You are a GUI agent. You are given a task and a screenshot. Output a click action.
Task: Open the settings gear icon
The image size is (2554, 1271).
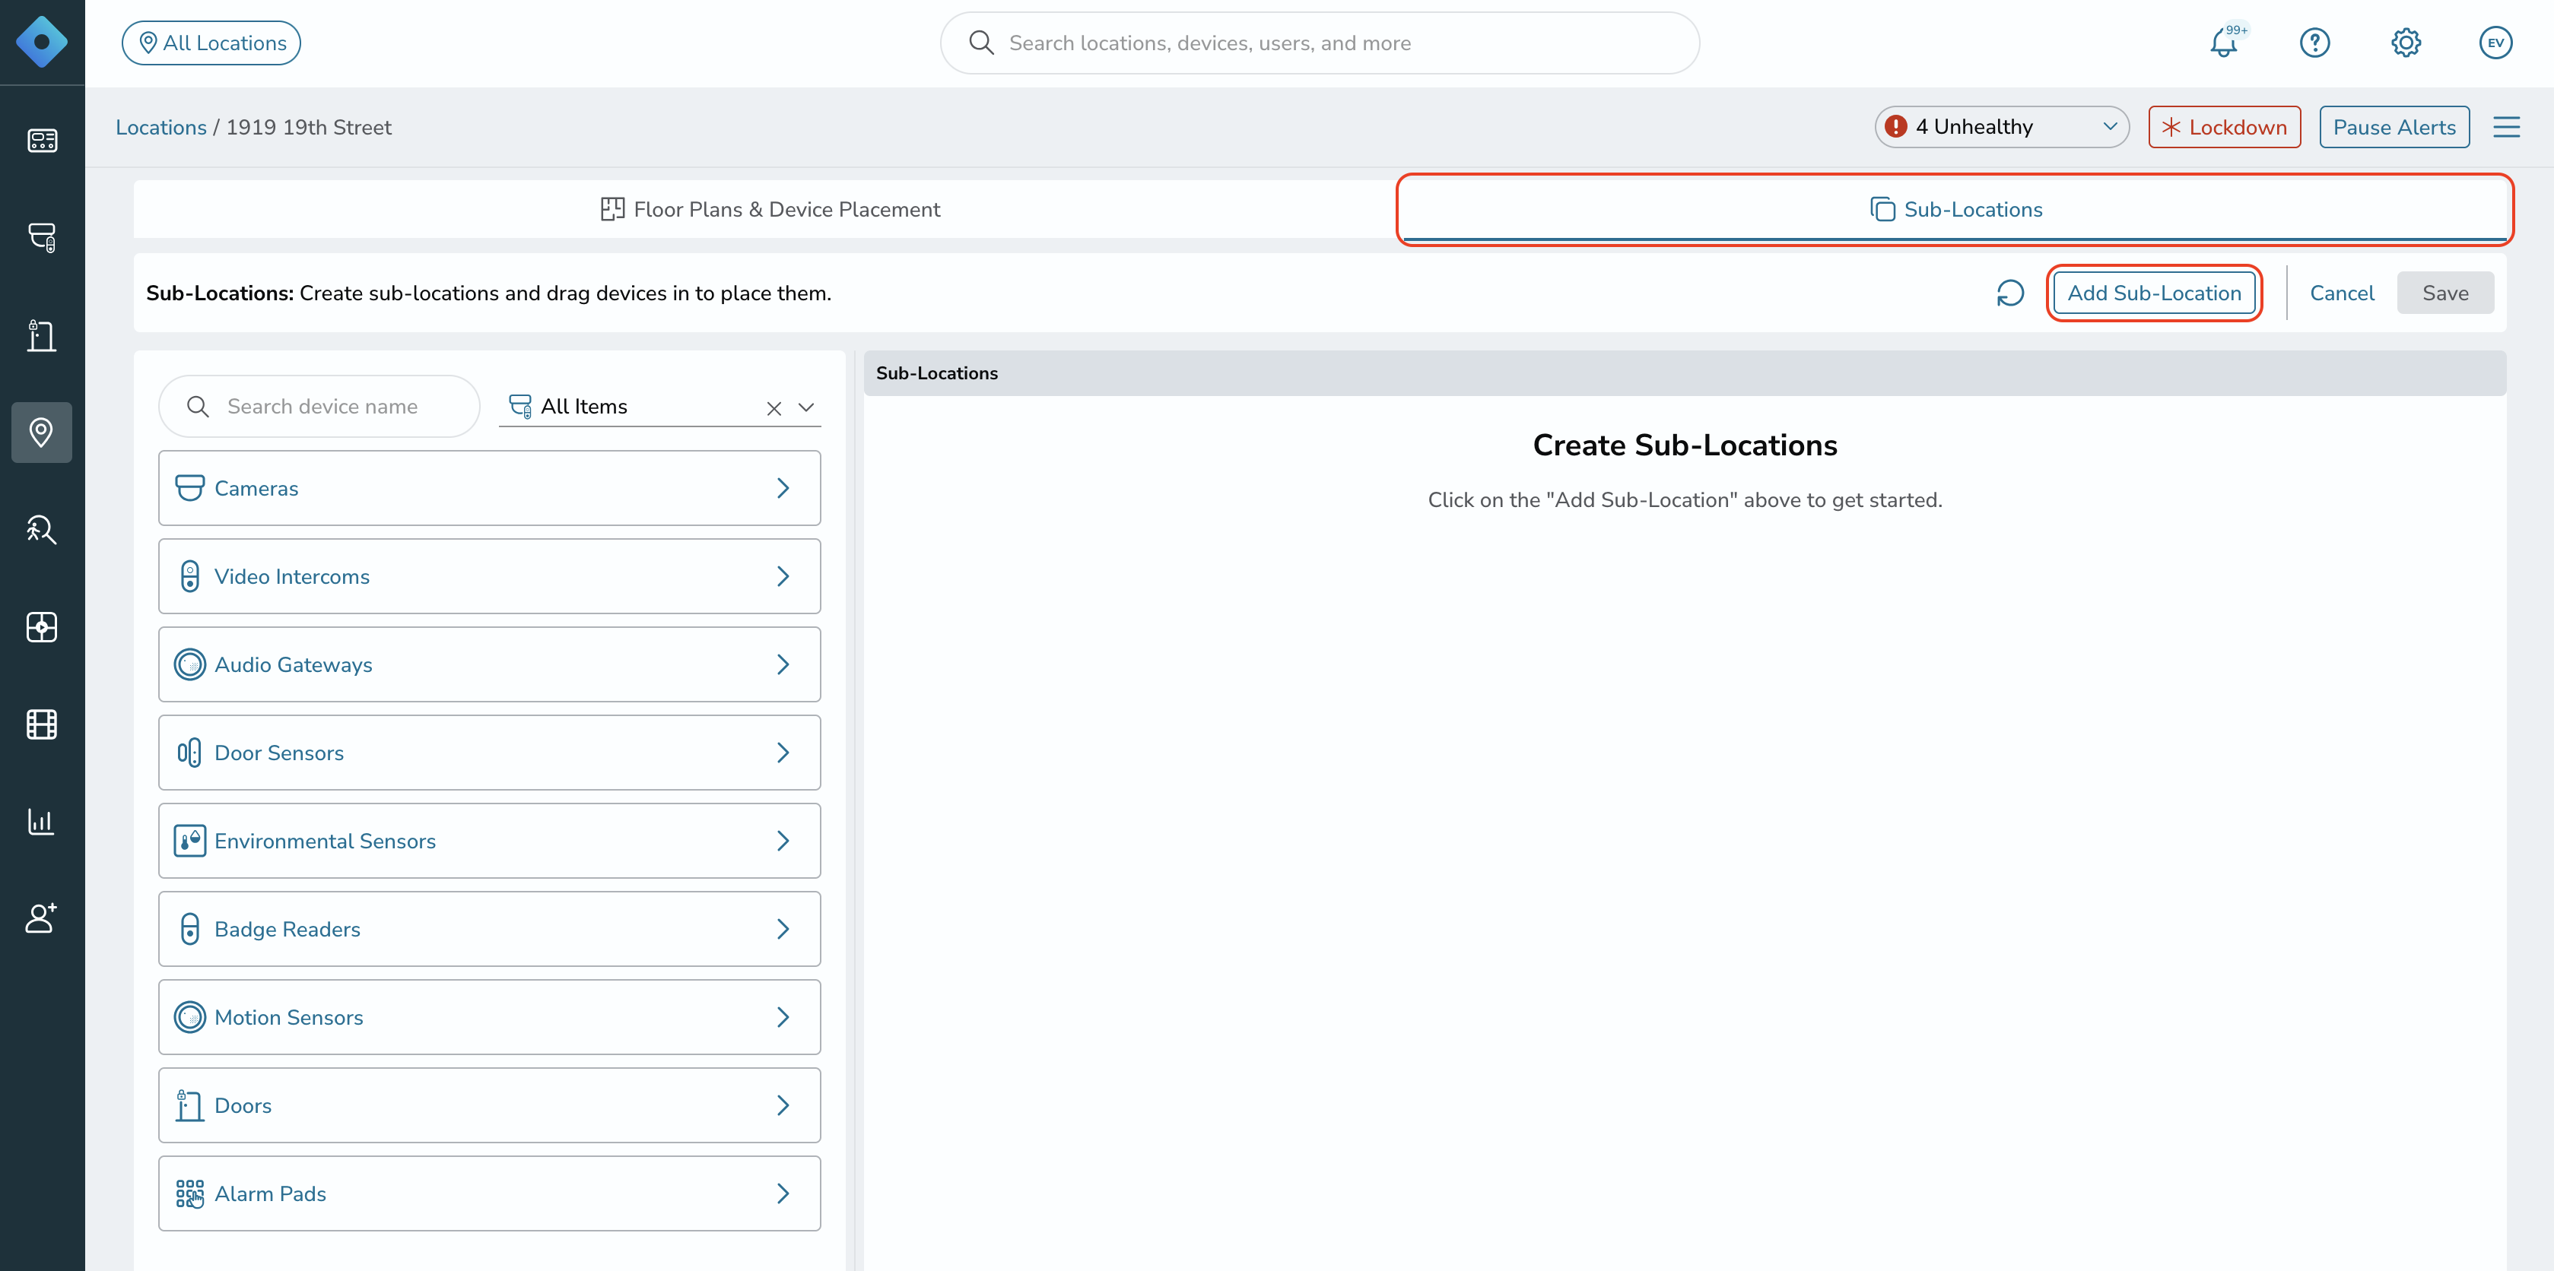[x=2405, y=43]
